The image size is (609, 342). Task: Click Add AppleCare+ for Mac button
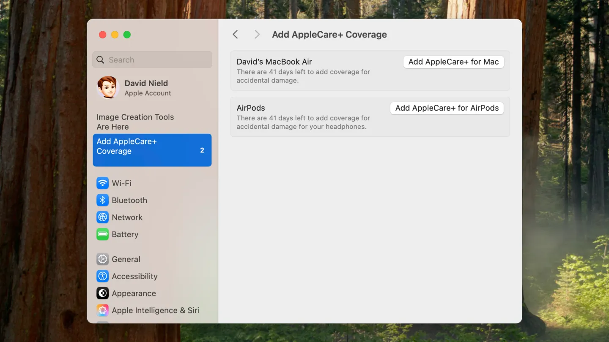click(453, 62)
